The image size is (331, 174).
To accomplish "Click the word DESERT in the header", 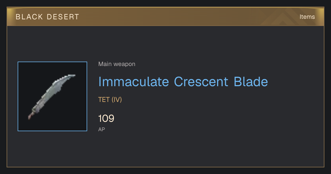I will click(x=63, y=17).
